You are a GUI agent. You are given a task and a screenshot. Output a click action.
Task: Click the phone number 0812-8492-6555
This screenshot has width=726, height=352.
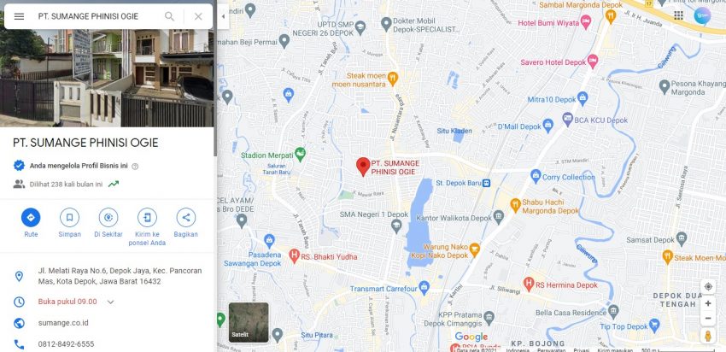[67, 344]
